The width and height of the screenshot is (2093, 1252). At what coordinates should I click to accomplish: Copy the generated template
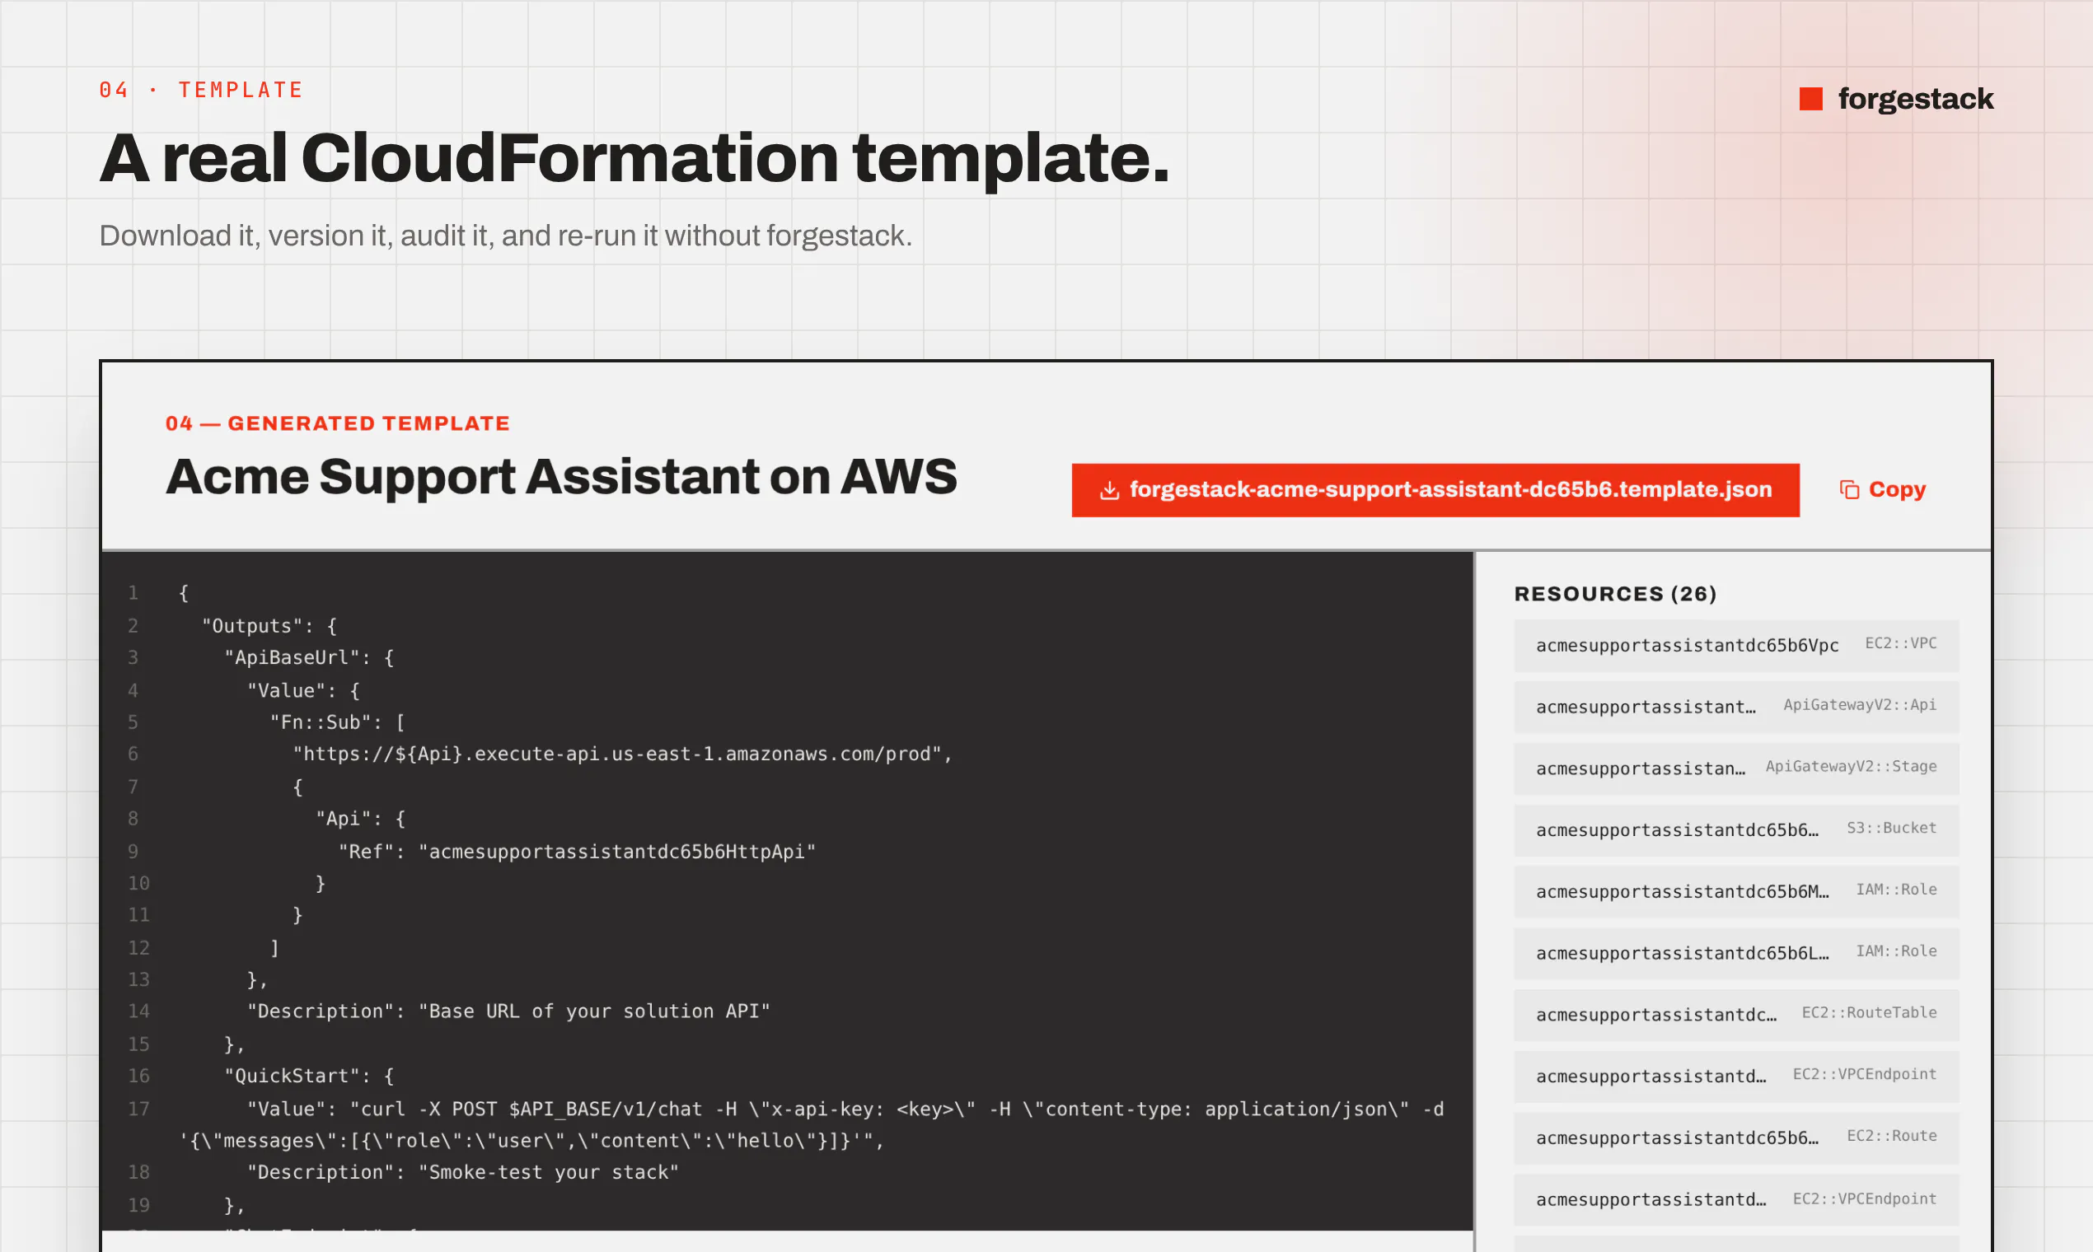pos(1883,489)
